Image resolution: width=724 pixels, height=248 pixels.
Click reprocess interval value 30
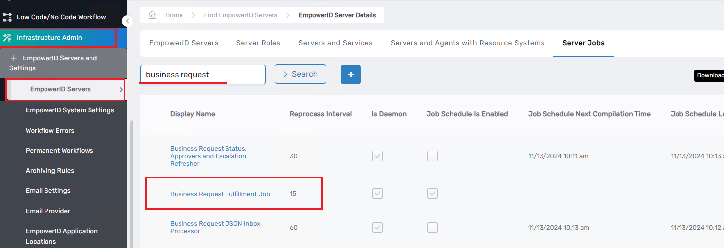(293, 156)
